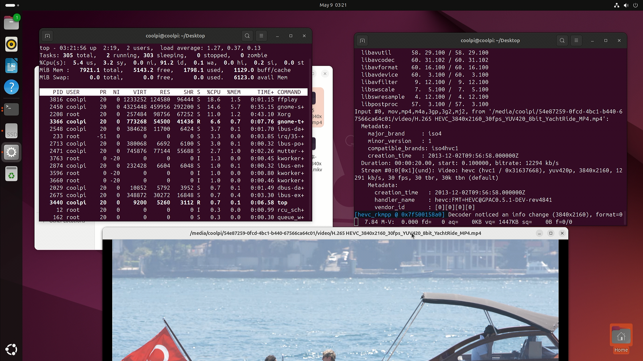Click the %CPU column header in top
Viewport: 643px width, 361px height.
click(213, 92)
